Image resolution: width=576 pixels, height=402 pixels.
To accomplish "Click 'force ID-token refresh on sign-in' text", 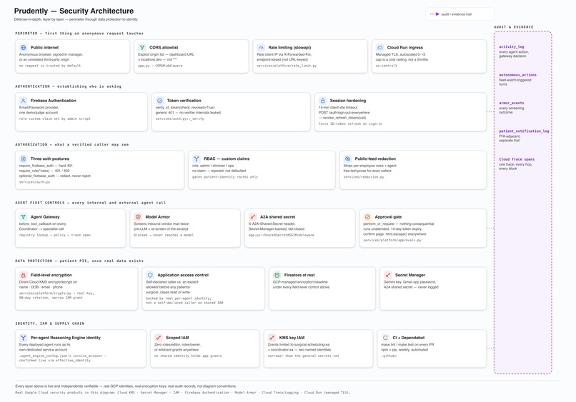I will tap(350, 124).
